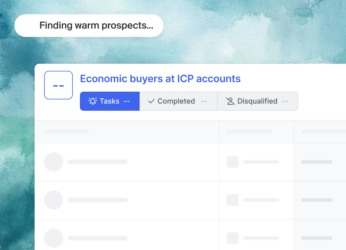Click the dashed count badge above the title
Screen dimensions: 346x250
(58, 85)
